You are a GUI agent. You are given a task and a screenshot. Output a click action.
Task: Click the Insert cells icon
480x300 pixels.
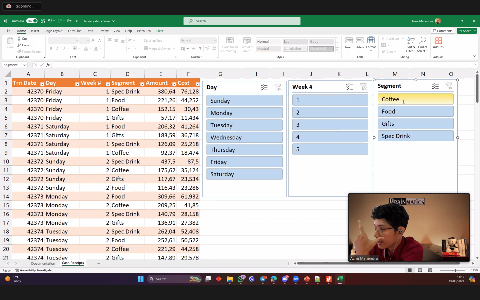349,40
